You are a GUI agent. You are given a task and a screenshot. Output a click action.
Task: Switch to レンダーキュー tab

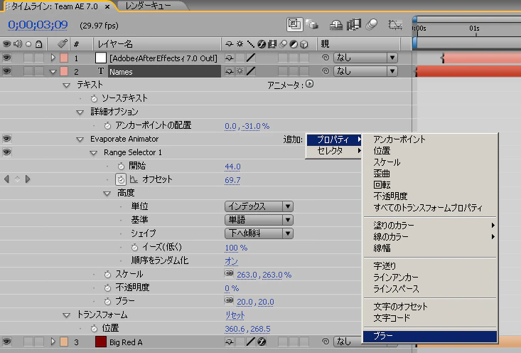pyautogui.click(x=149, y=6)
